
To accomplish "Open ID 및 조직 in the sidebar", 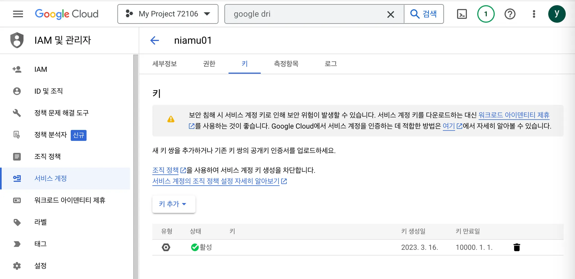I will coord(65,91).
